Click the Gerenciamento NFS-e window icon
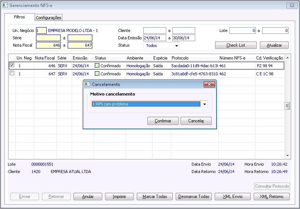Image resolution: width=300 pixels, height=209 pixels. click(5, 5)
